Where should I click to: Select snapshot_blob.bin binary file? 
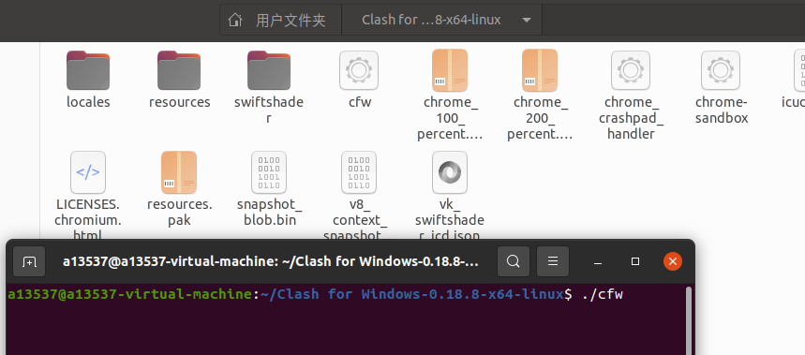(269, 172)
